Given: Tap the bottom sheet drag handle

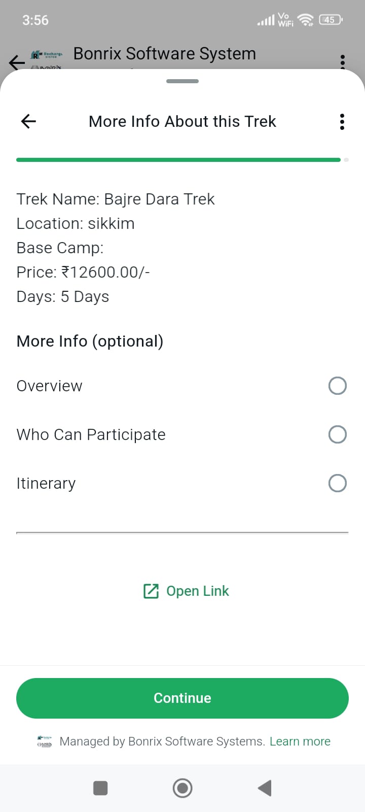Looking at the screenshot, I should point(182,81).
